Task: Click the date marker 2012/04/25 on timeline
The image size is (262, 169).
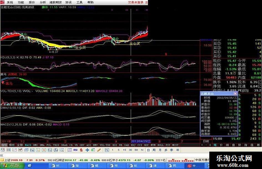Action: 141,142
